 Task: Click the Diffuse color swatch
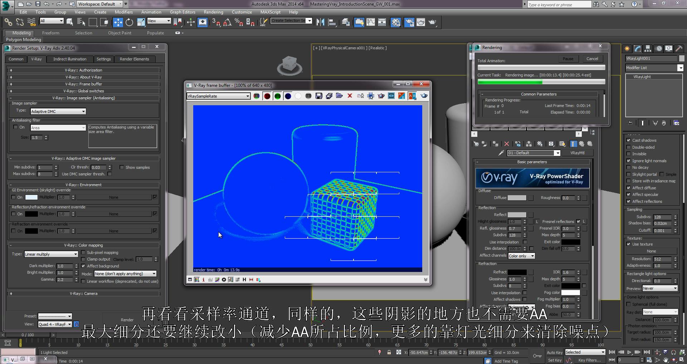coord(517,198)
